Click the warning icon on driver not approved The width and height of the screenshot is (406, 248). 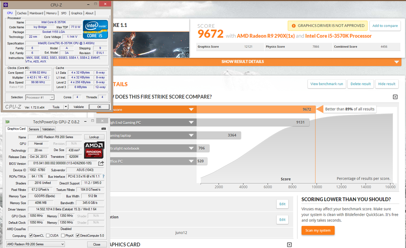(294, 26)
